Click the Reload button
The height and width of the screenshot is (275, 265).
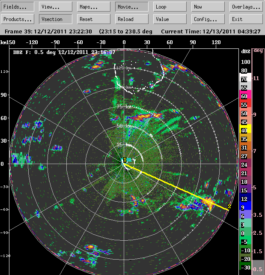(x=132, y=19)
